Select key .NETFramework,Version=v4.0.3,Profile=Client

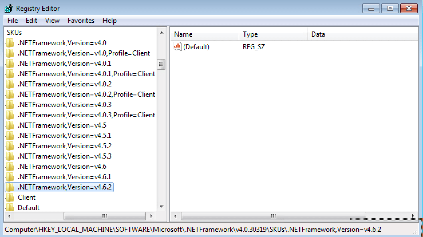click(86, 115)
